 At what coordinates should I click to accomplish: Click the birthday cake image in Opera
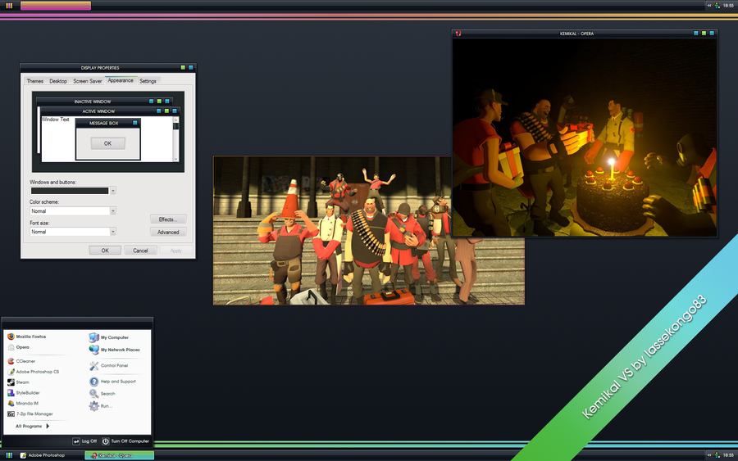(585, 138)
